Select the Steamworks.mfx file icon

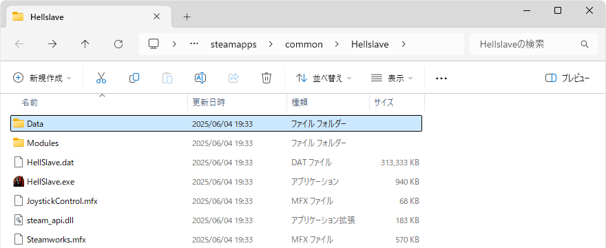pos(19,240)
